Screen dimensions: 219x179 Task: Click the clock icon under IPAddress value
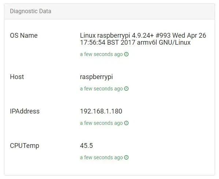tap(126, 123)
